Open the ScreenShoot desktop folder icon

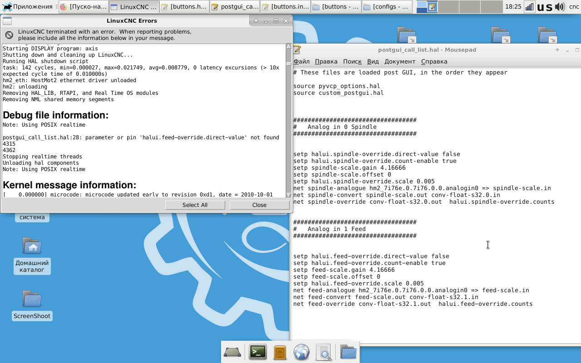[32, 305]
